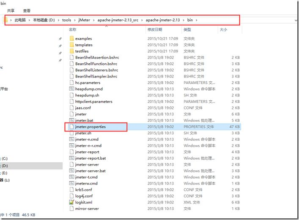Open the examples folder icon

tap(71, 39)
